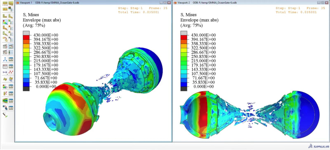Click '394.167E+00' legend value in Viewport 2

pyautogui.click(x=203, y=39)
